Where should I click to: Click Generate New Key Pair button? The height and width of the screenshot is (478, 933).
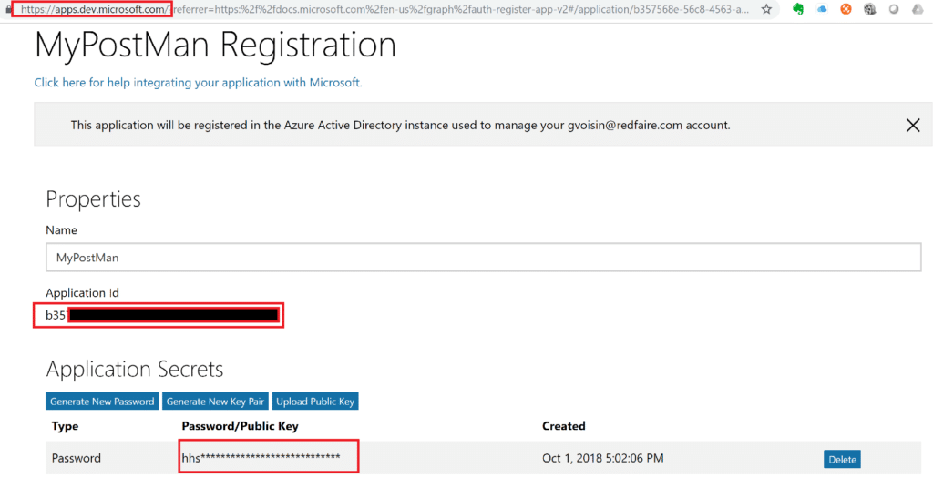click(215, 402)
